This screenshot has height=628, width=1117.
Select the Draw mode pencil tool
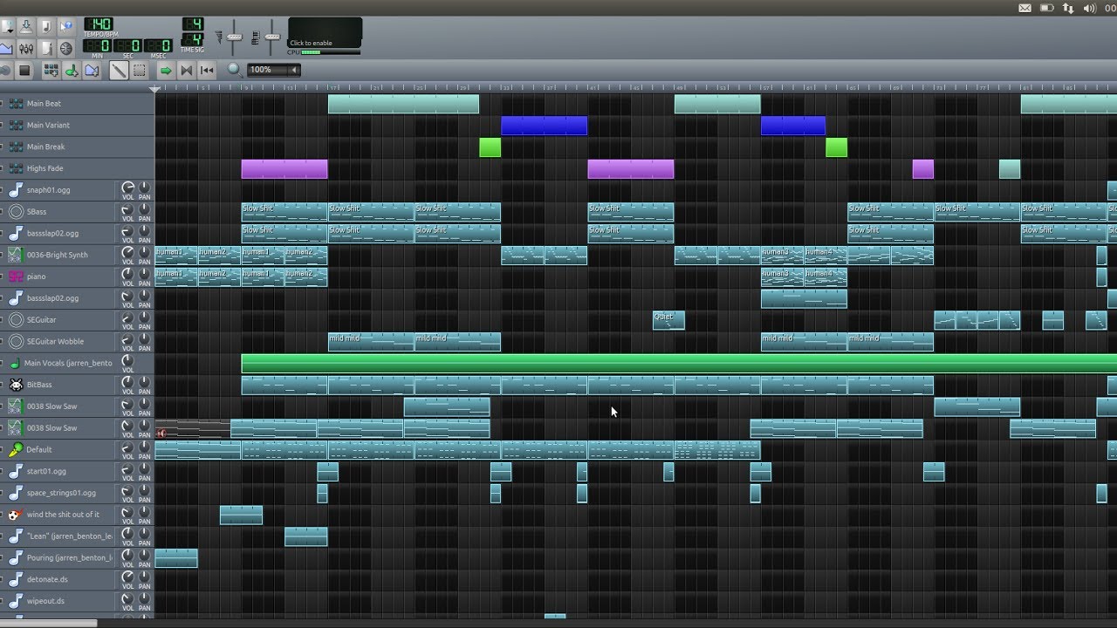(118, 71)
